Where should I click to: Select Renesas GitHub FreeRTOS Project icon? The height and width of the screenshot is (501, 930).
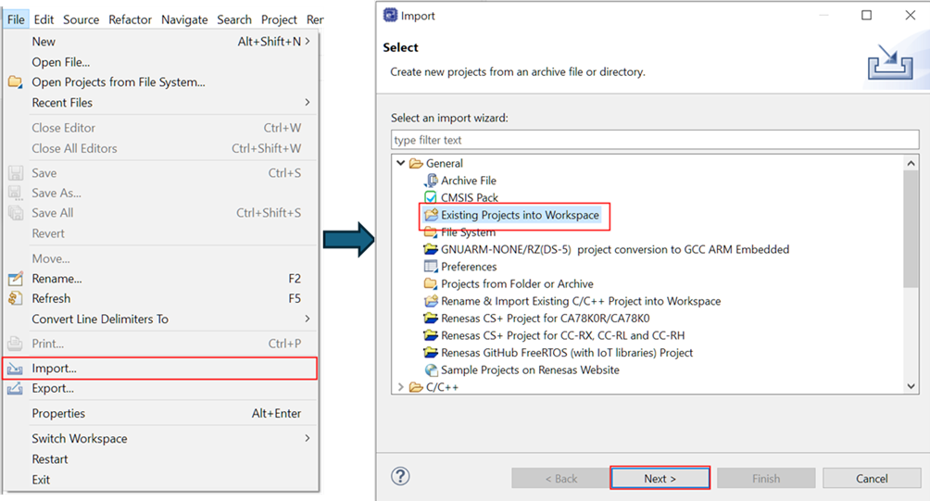432,353
